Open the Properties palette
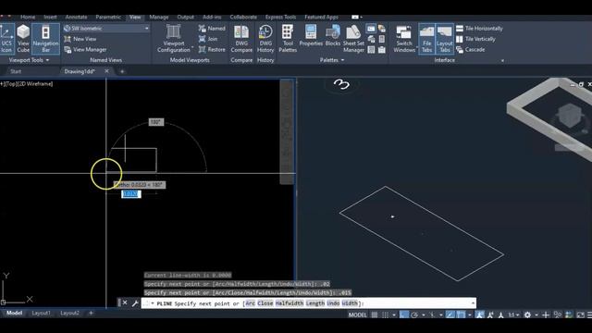Screen dimensions: 592x333 point(311,36)
